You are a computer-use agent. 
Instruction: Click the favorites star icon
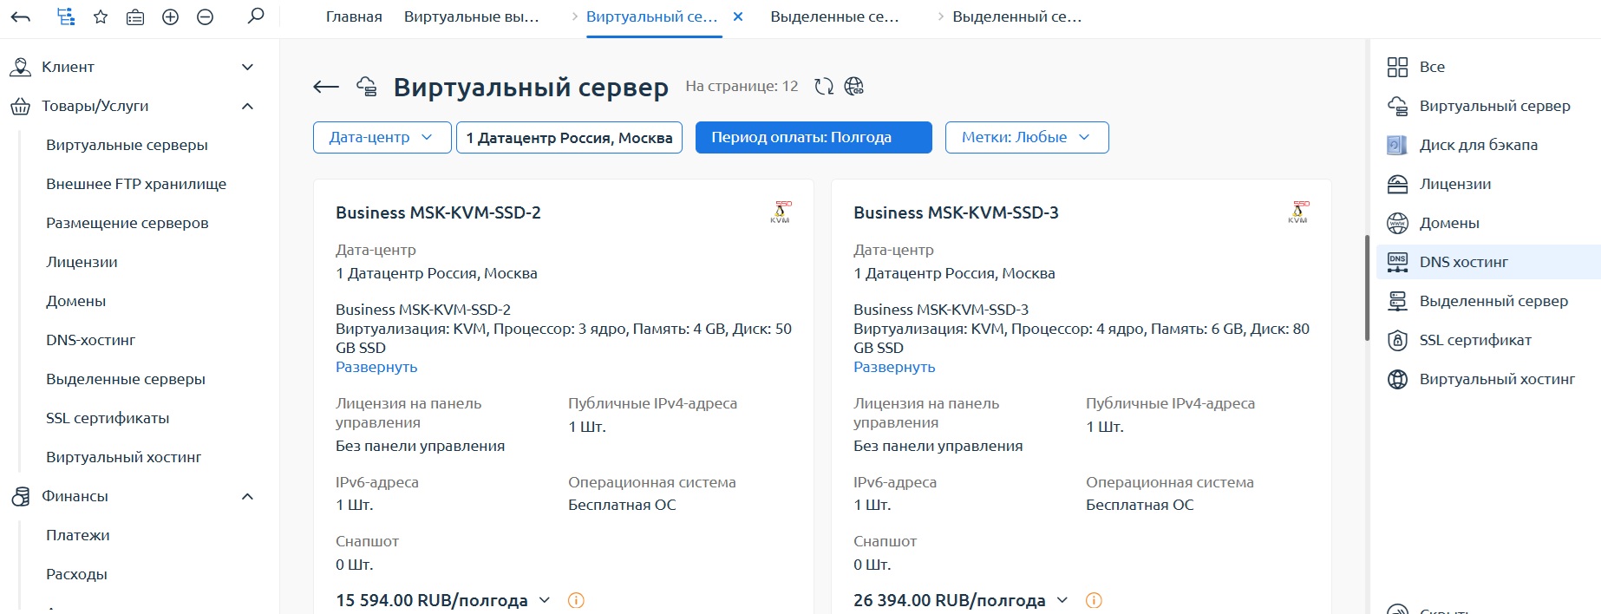click(101, 16)
